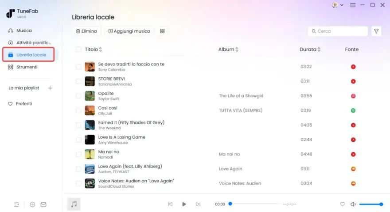Open the mail feedback icon
The width and height of the screenshot is (390, 212).
click(43, 204)
